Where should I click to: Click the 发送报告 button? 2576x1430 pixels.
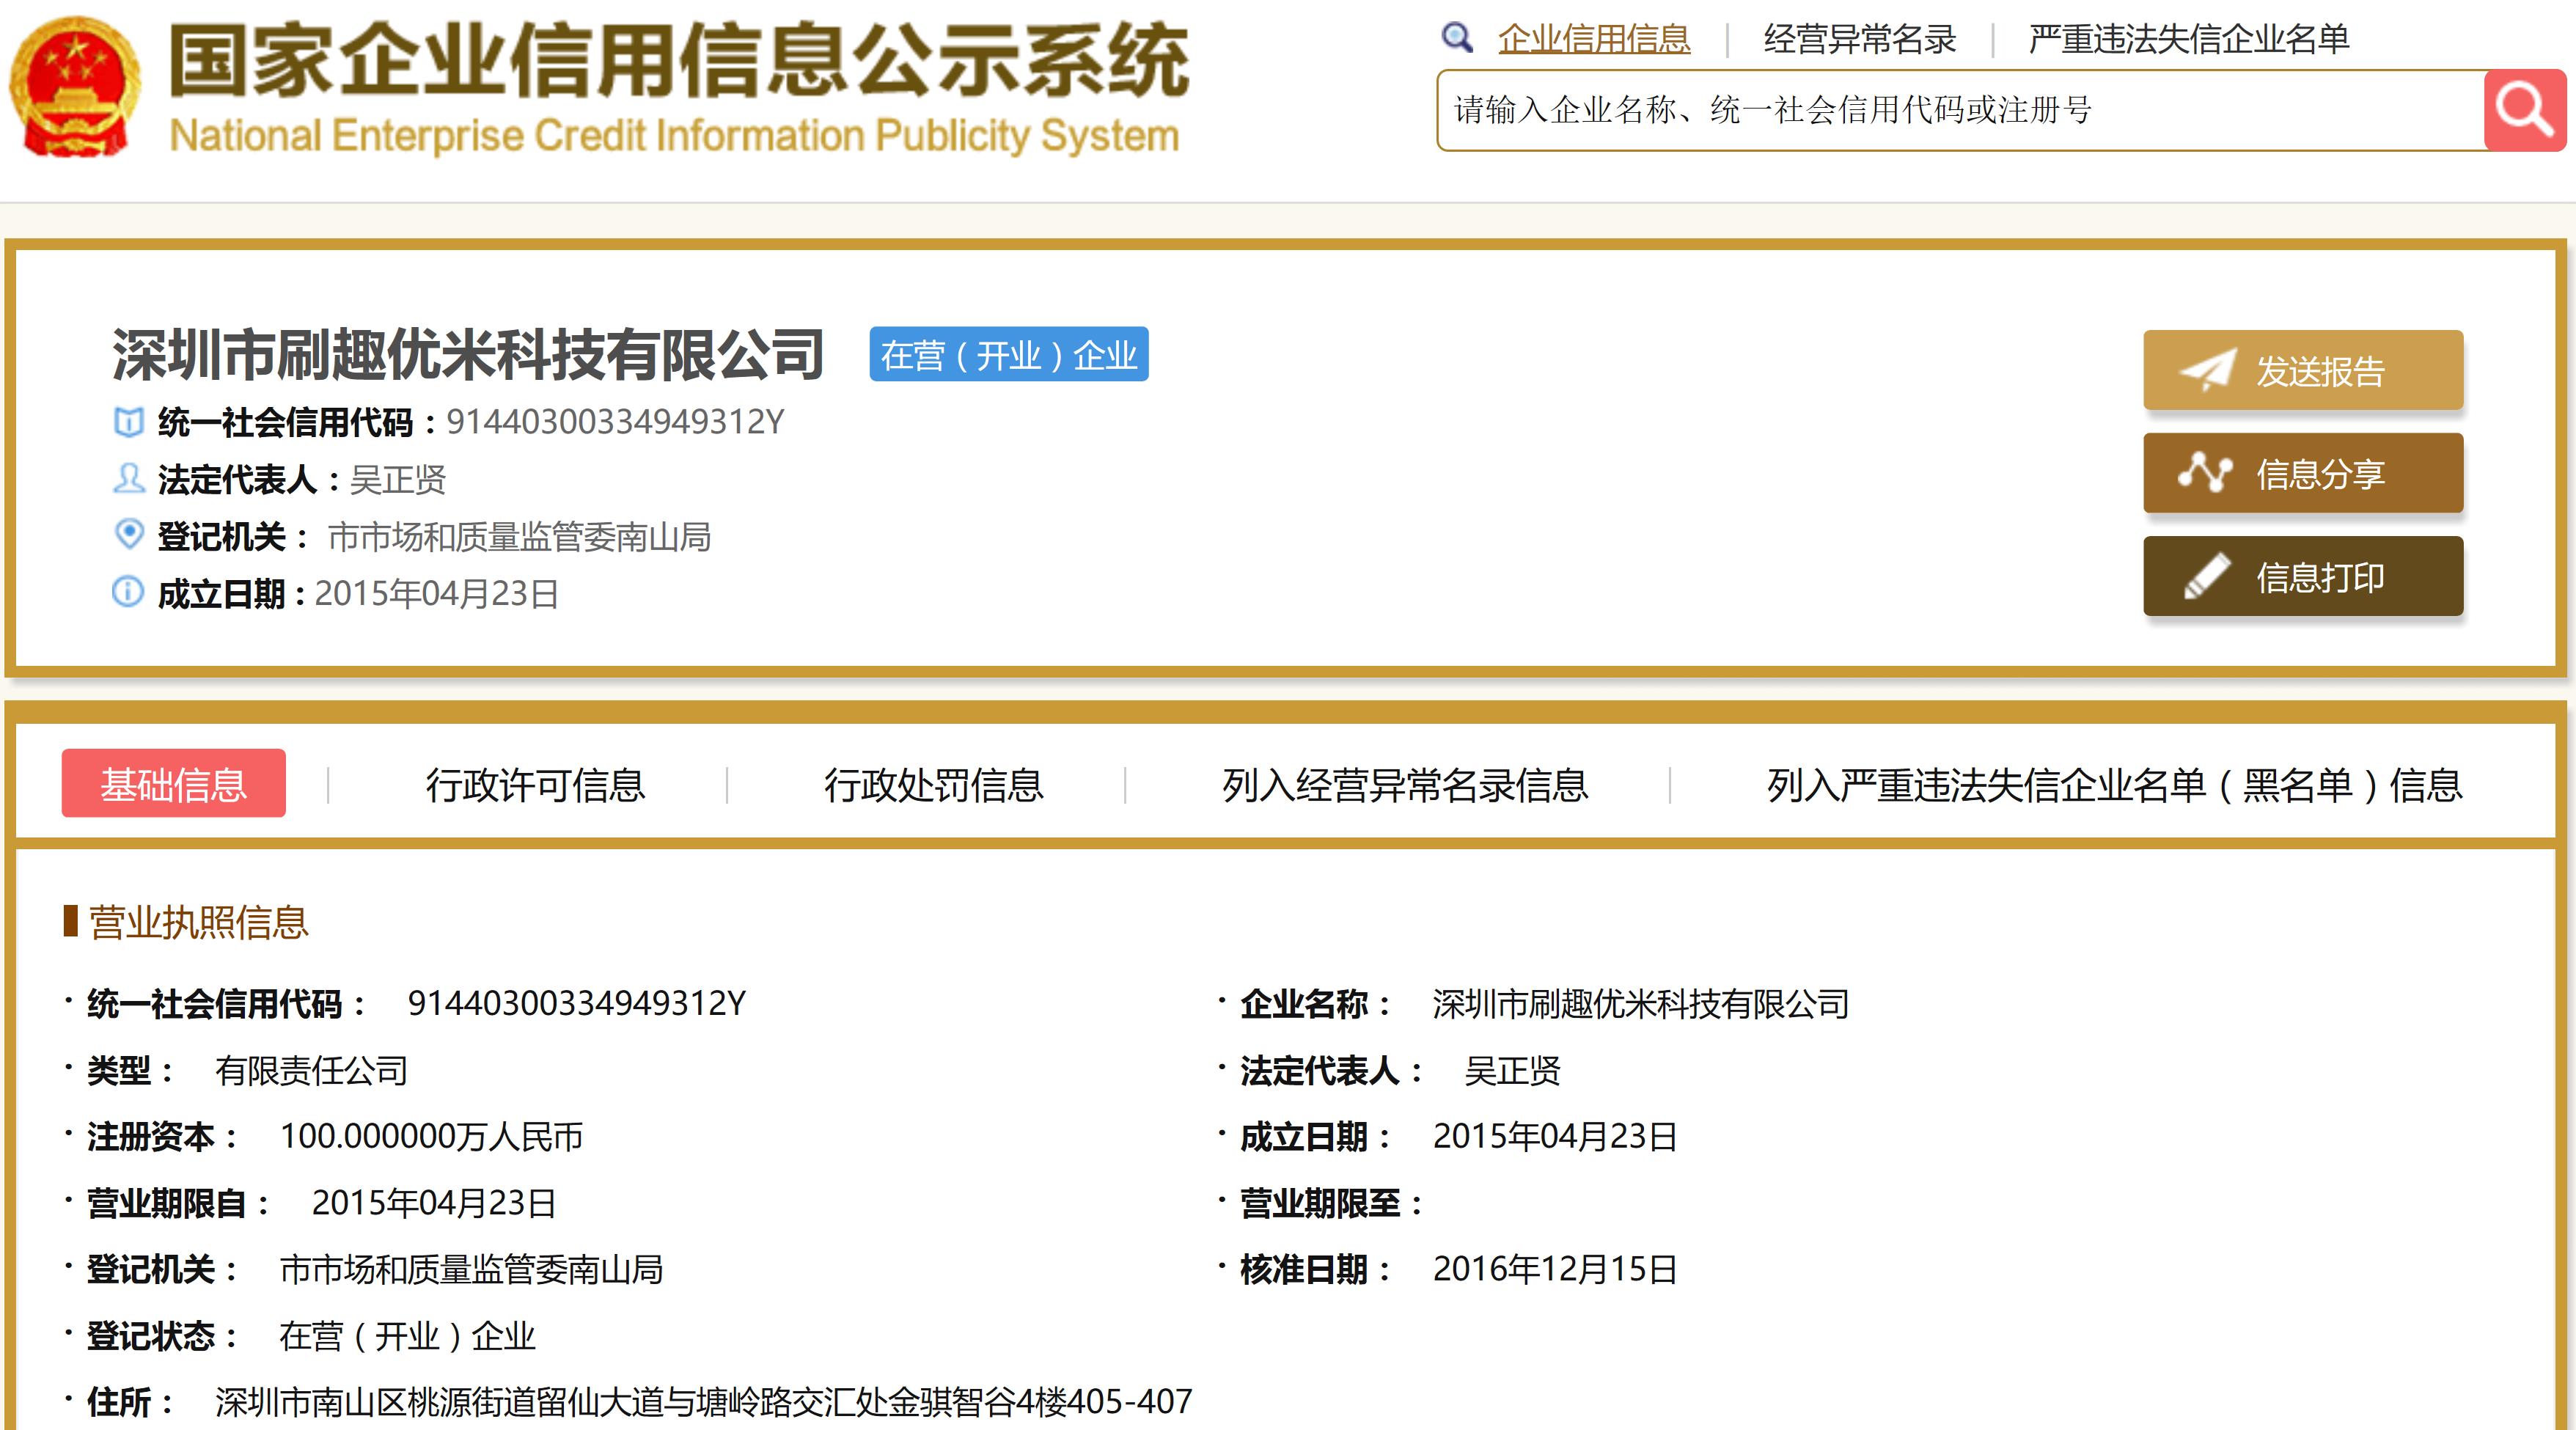click(x=2303, y=370)
